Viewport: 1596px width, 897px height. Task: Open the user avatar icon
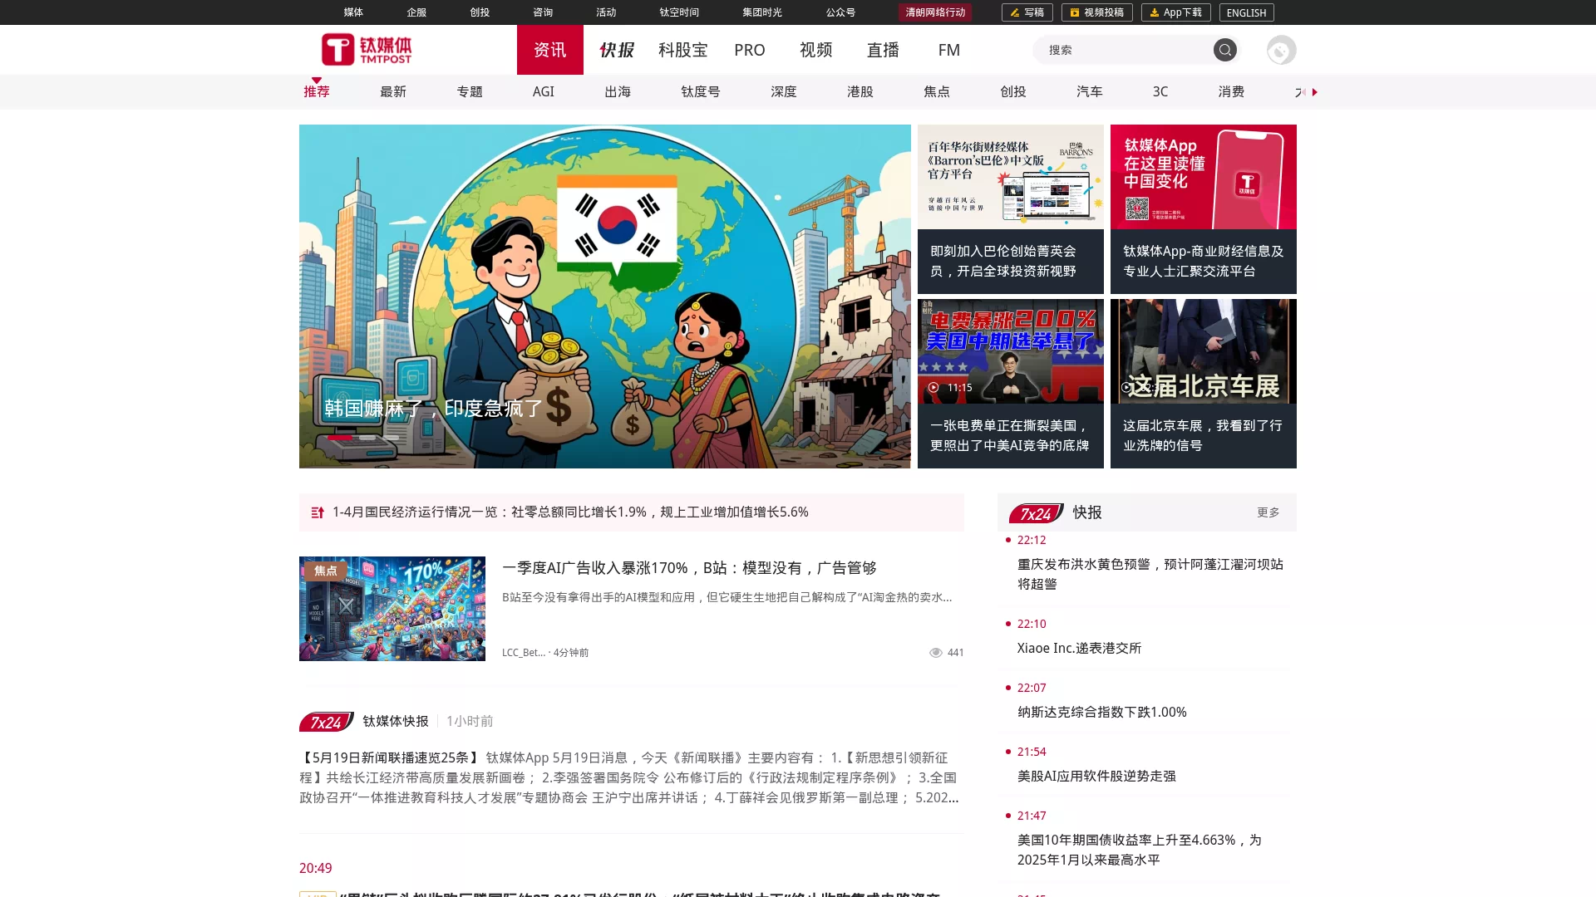[x=1281, y=50]
